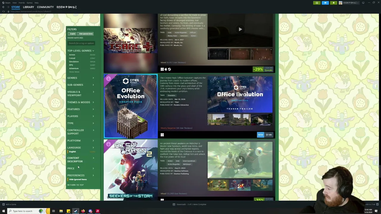381x214 pixels.
Task: Click the forward navigation arrow
Action: point(8,7)
